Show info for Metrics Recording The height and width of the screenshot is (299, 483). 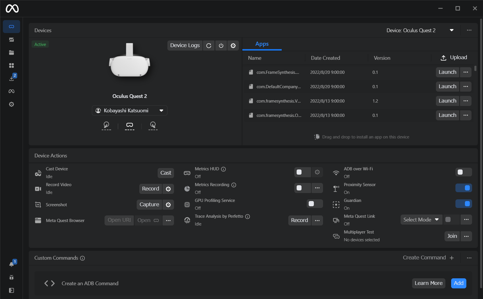tap(234, 185)
